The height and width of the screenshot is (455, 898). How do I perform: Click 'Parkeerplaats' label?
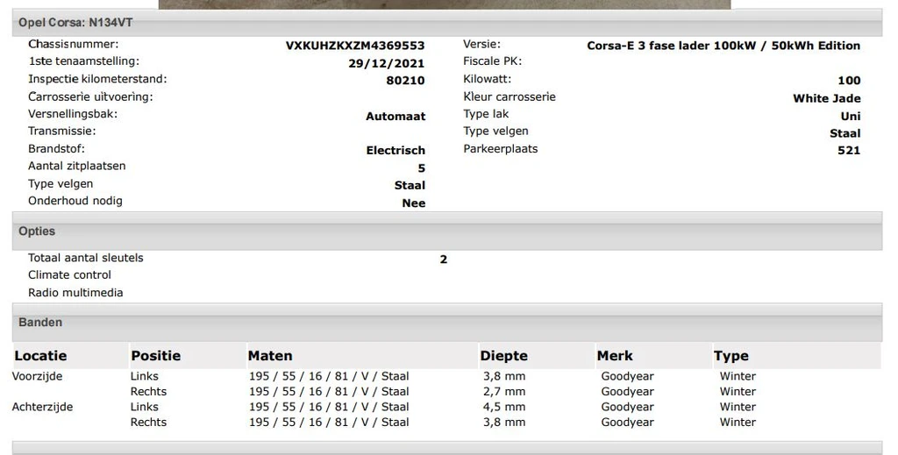pos(501,149)
